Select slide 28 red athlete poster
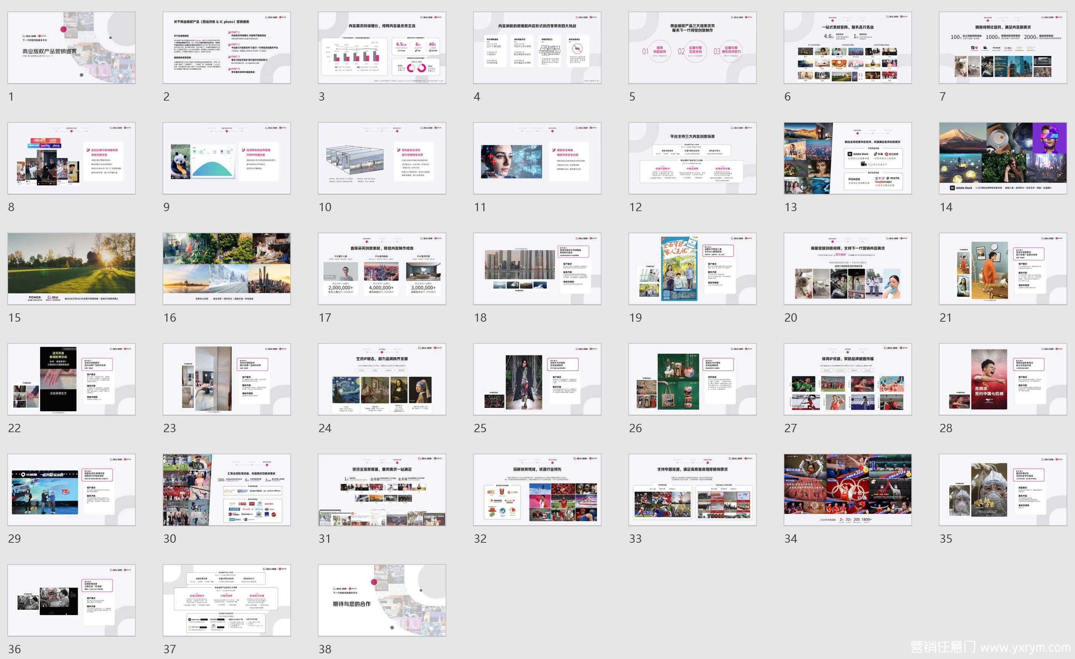 click(x=1003, y=379)
